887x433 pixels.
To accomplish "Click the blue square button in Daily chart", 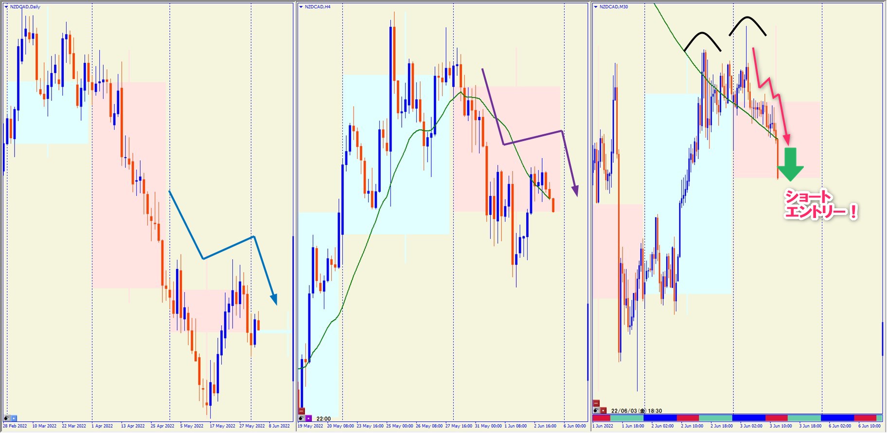I will click(14, 418).
